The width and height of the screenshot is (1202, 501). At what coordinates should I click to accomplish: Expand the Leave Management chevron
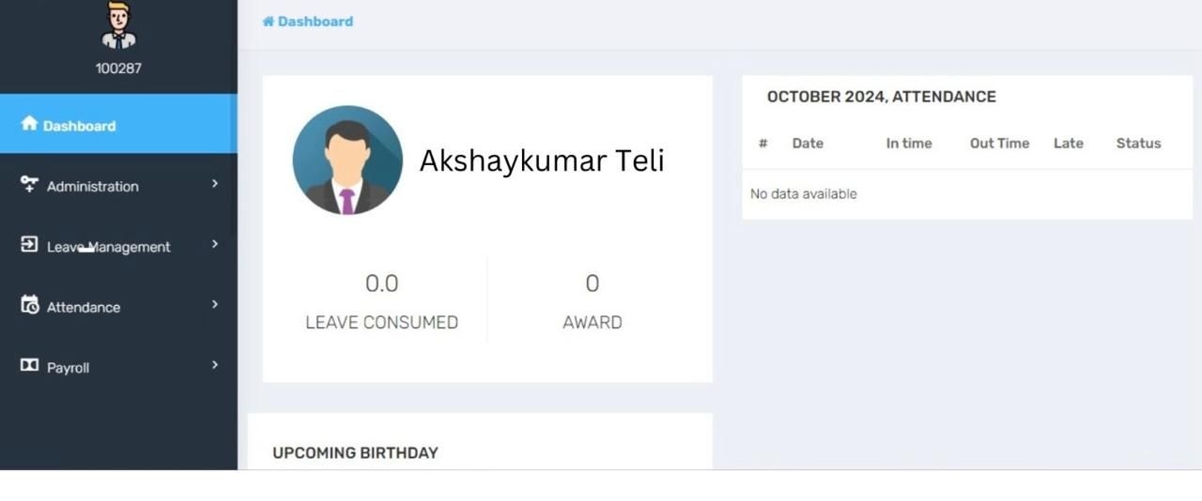pyautogui.click(x=215, y=244)
